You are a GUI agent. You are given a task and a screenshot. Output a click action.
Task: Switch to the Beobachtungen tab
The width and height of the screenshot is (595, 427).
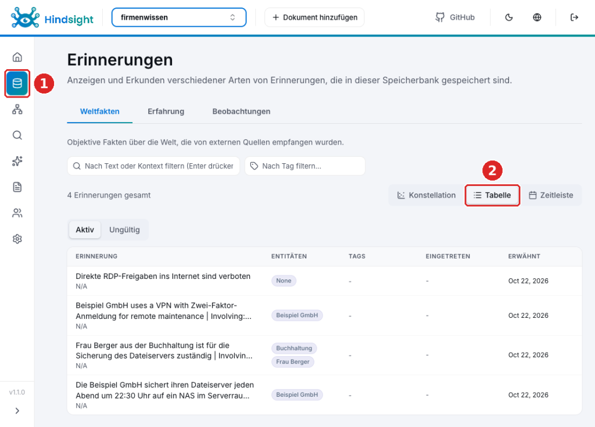(x=241, y=112)
